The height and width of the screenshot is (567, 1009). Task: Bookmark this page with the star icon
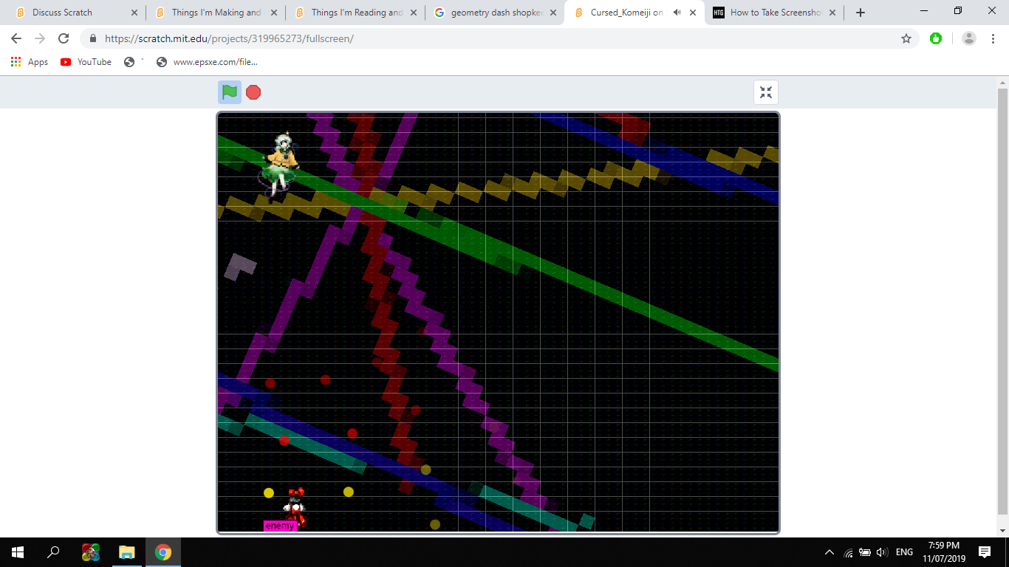click(906, 38)
